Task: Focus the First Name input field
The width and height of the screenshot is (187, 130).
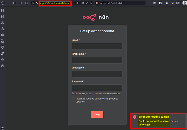Action: click(97, 60)
